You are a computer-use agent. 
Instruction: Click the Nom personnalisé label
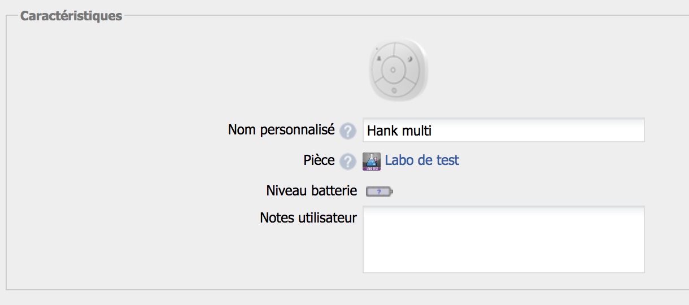click(281, 130)
